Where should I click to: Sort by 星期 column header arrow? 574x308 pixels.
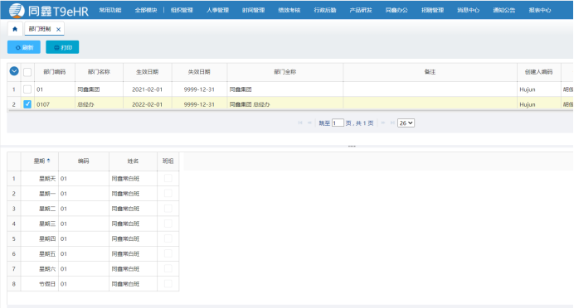48,161
